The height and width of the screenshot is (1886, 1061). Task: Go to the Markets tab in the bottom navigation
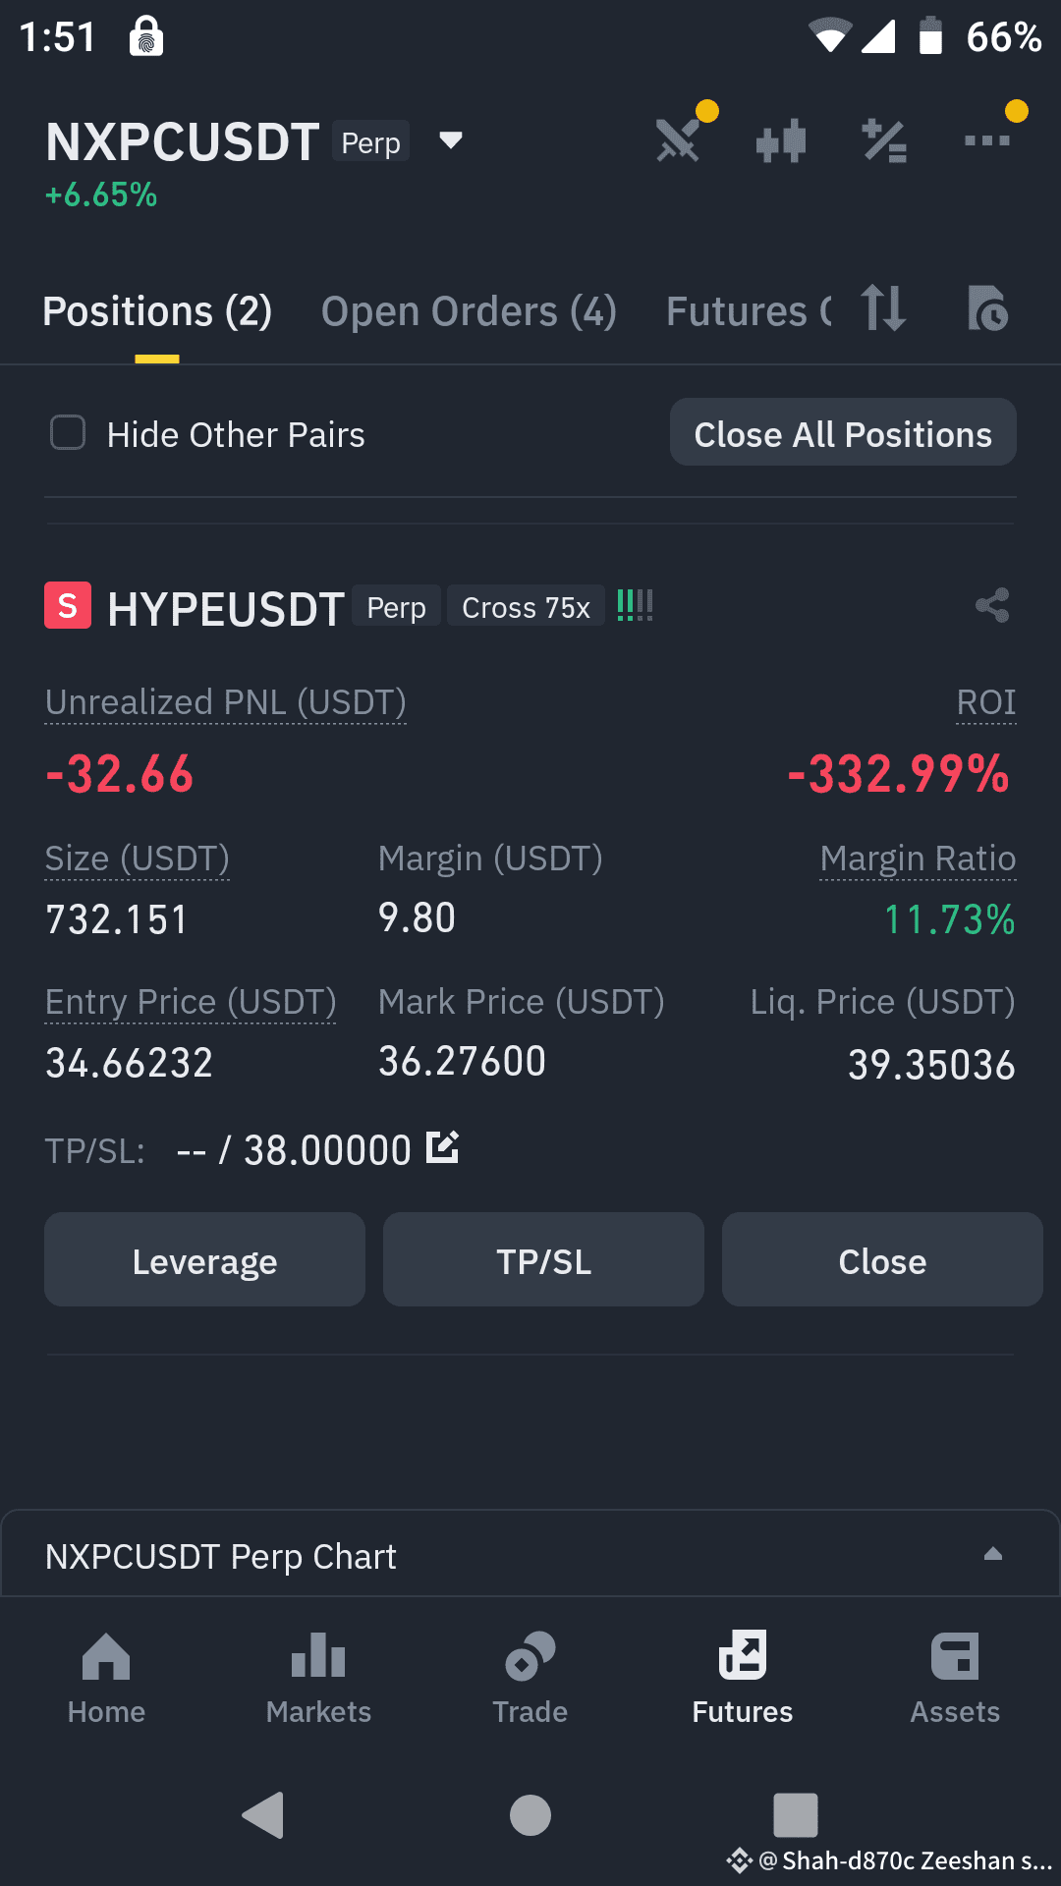[x=318, y=1678]
